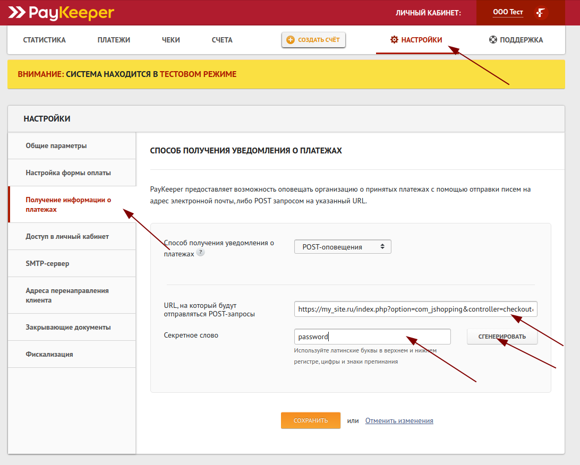This screenshot has width=580, height=465.
Task: Click the logout icon beside ООО Тест
Action: (x=541, y=13)
